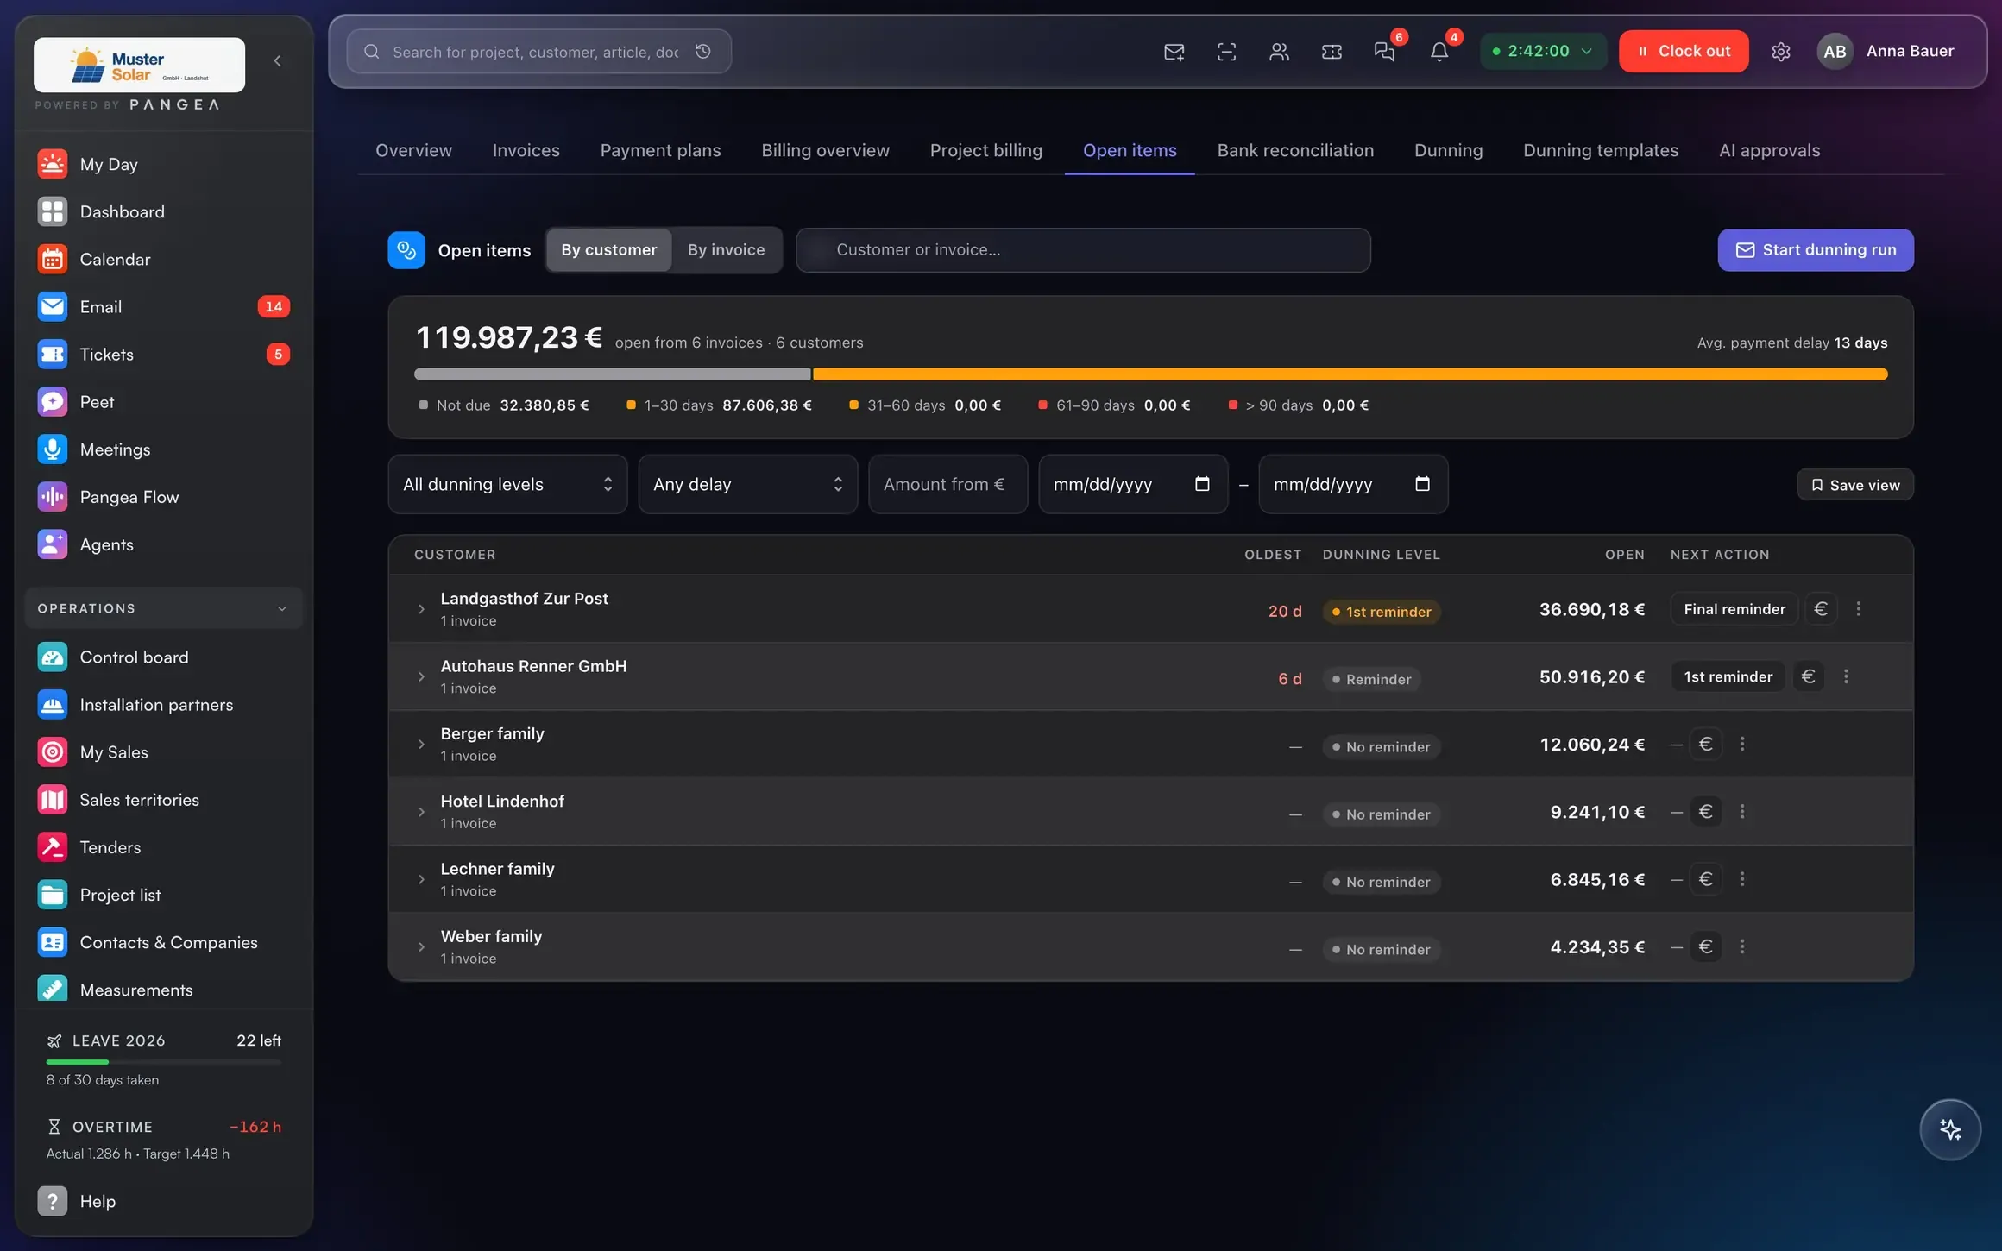
Task: Open settings gear icon
Action: pyautogui.click(x=1780, y=52)
